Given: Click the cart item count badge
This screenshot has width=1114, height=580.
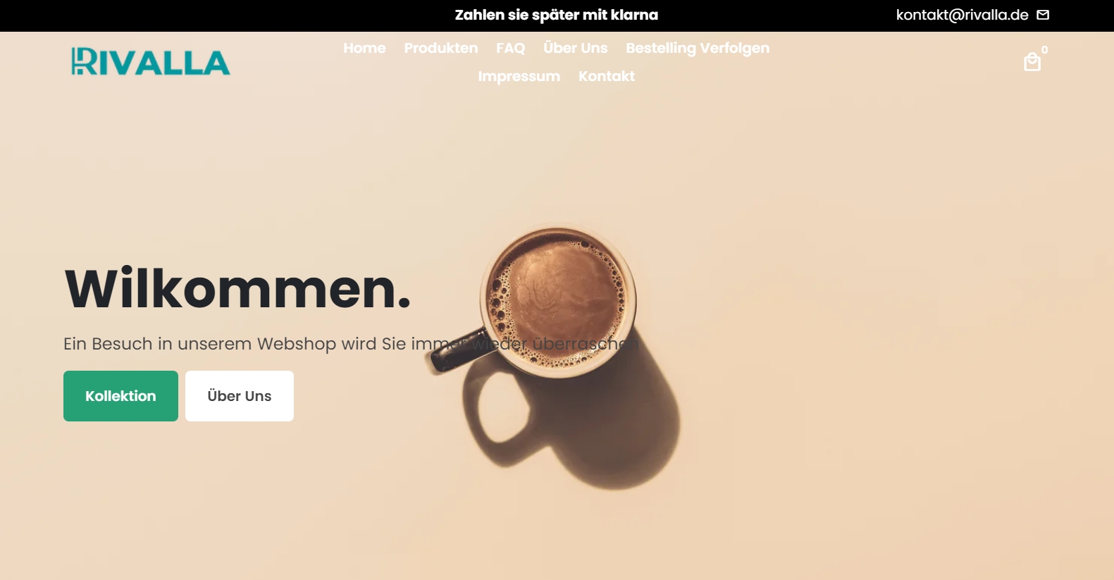Looking at the screenshot, I should click(1044, 49).
